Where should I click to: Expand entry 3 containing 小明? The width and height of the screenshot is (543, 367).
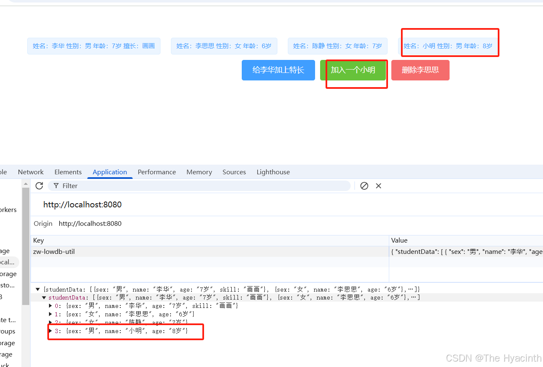(50, 331)
